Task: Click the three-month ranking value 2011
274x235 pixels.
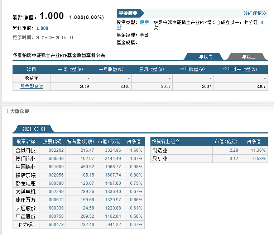Action: click(x=166, y=86)
